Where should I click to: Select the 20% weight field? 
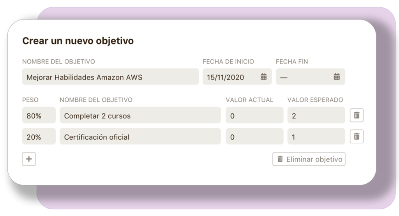pyautogui.click(x=39, y=137)
